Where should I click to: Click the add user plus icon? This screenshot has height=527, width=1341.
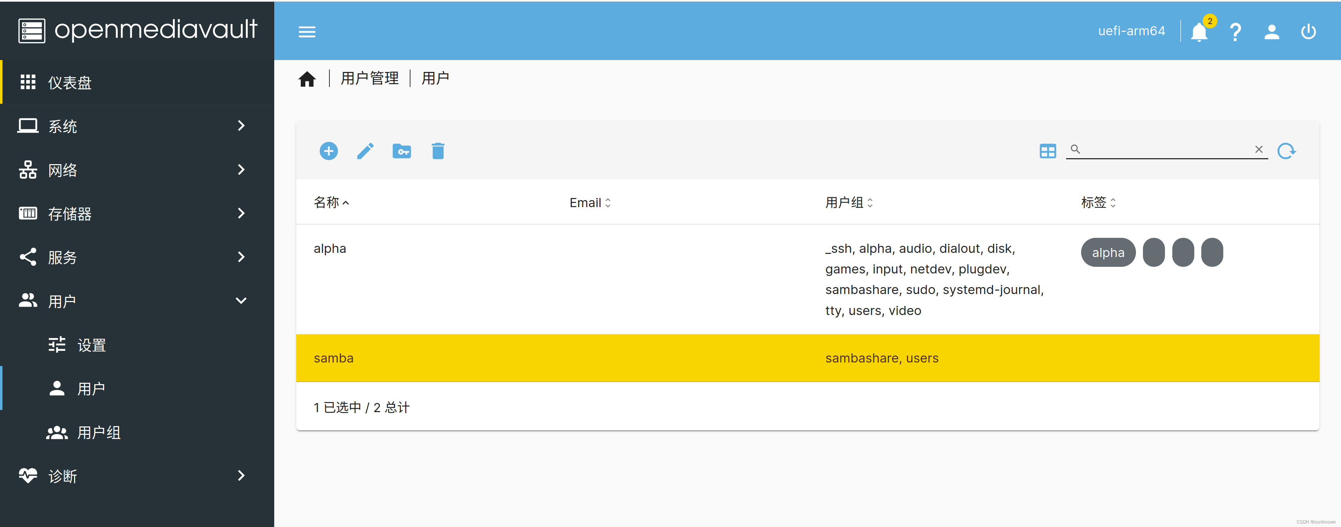click(x=328, y=151)
